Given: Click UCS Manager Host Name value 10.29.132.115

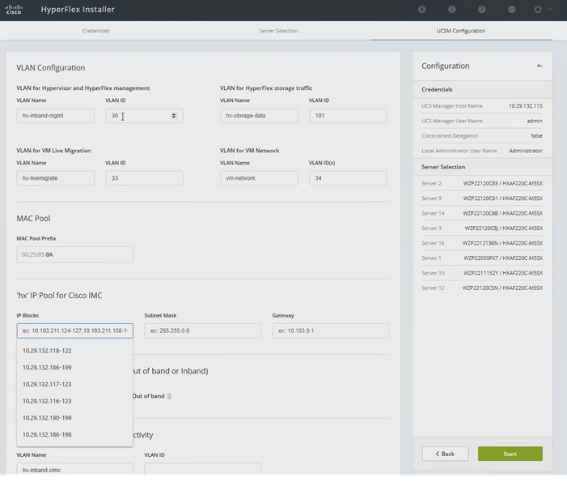Looking at the screenshot, I should tap(526, 106).
